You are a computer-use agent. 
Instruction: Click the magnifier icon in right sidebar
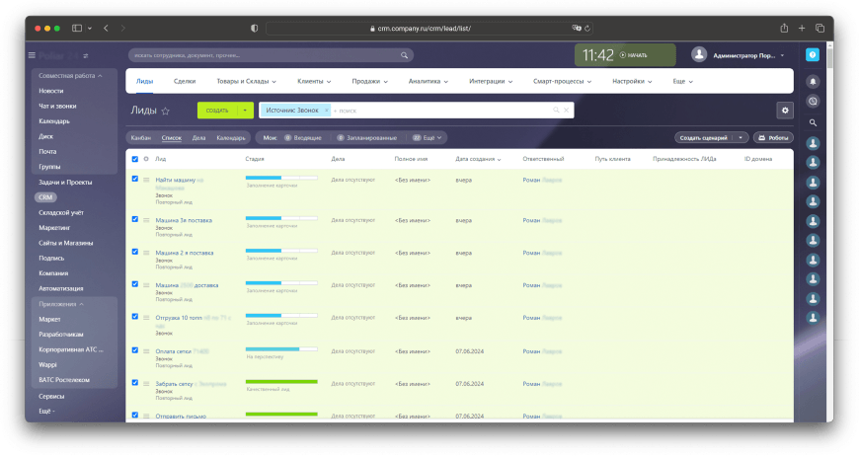(x=813, y=122)
